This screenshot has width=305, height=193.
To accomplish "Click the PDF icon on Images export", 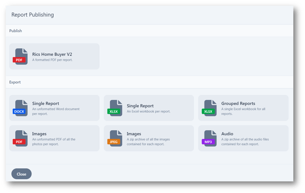I will point(20,139).
